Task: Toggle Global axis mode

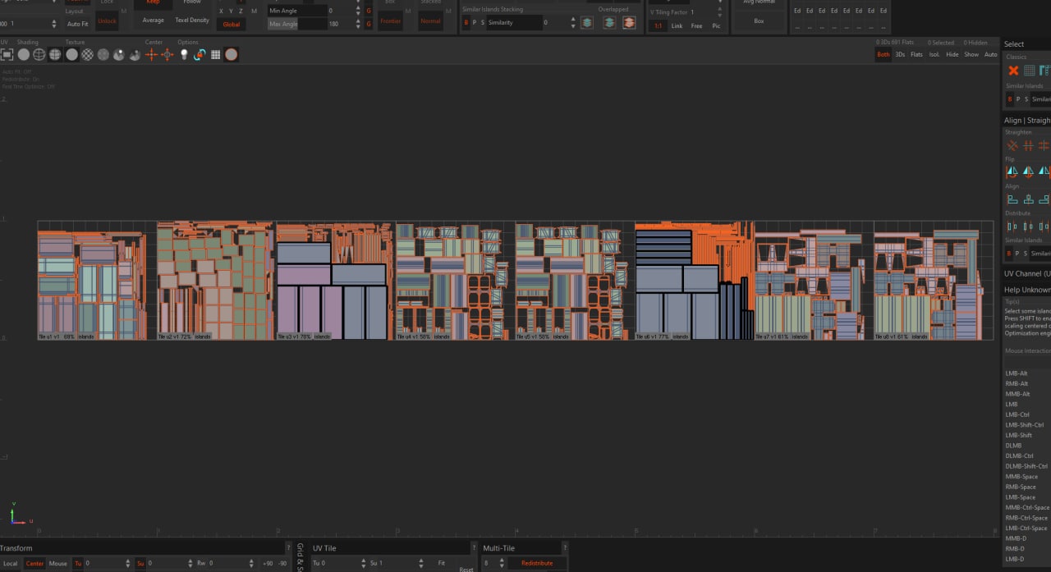Action: point(232,25)
